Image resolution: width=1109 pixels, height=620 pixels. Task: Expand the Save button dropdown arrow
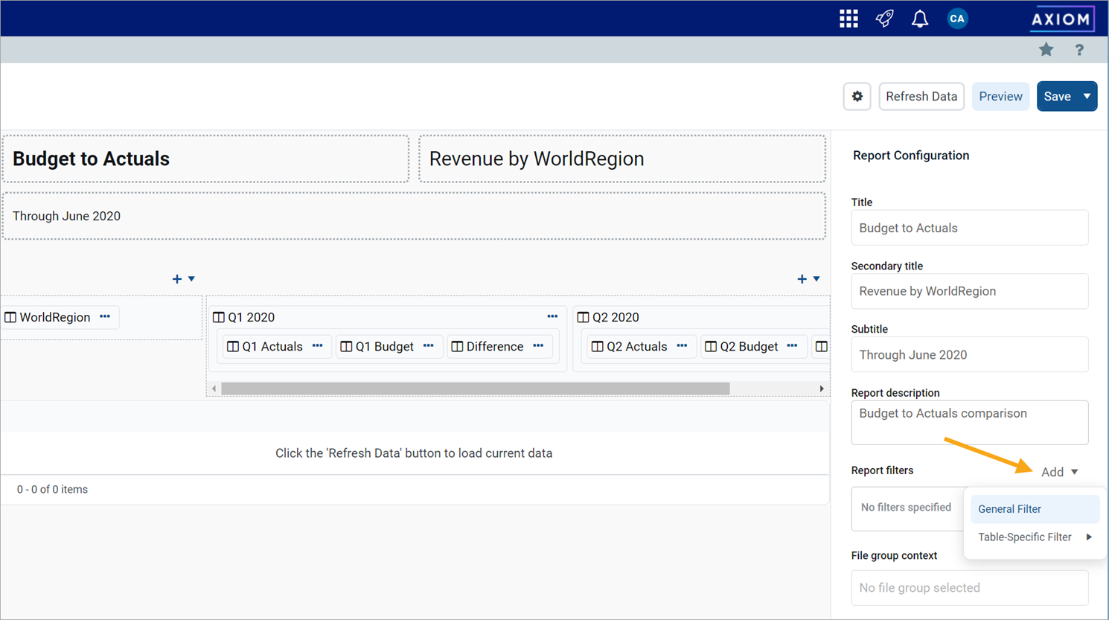tap(1087, 96)
